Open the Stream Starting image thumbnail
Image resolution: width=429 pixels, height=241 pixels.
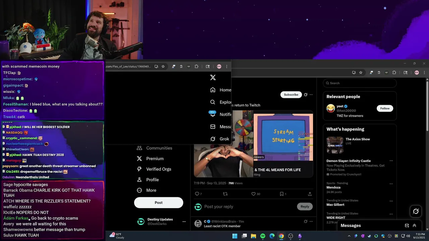coord(283,137)
